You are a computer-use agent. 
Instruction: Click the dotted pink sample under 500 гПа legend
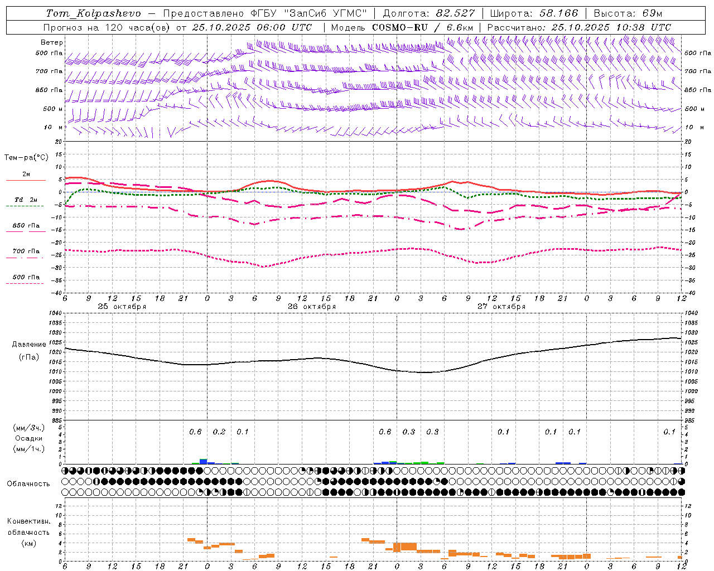[25, 283]
